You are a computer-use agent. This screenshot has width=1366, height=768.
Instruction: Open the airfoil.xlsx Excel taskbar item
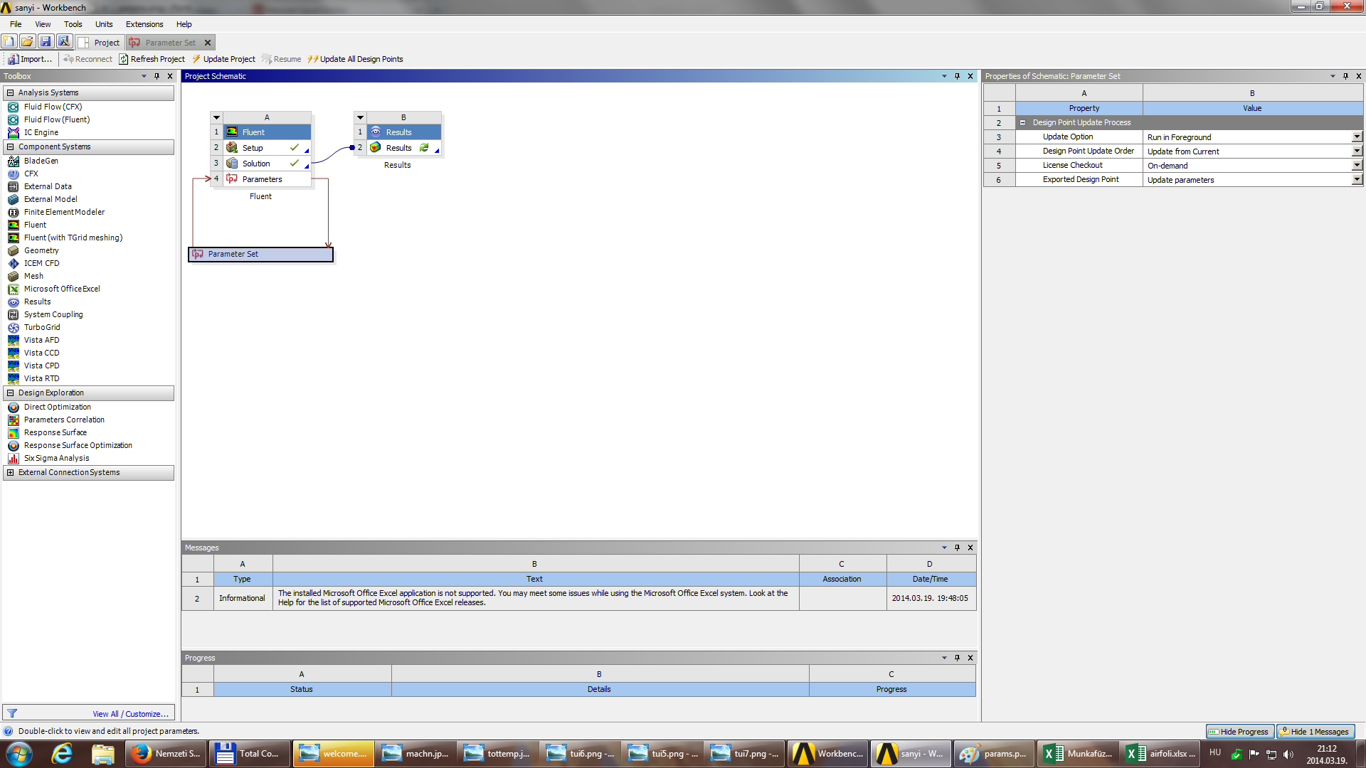pos(1160,754)
